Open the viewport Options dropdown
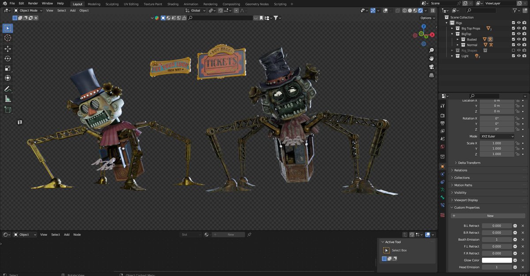The image size is (530, 276). 427,18
